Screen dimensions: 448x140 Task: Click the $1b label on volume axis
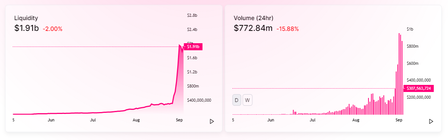pyautogui.click(x=410, y=29)
